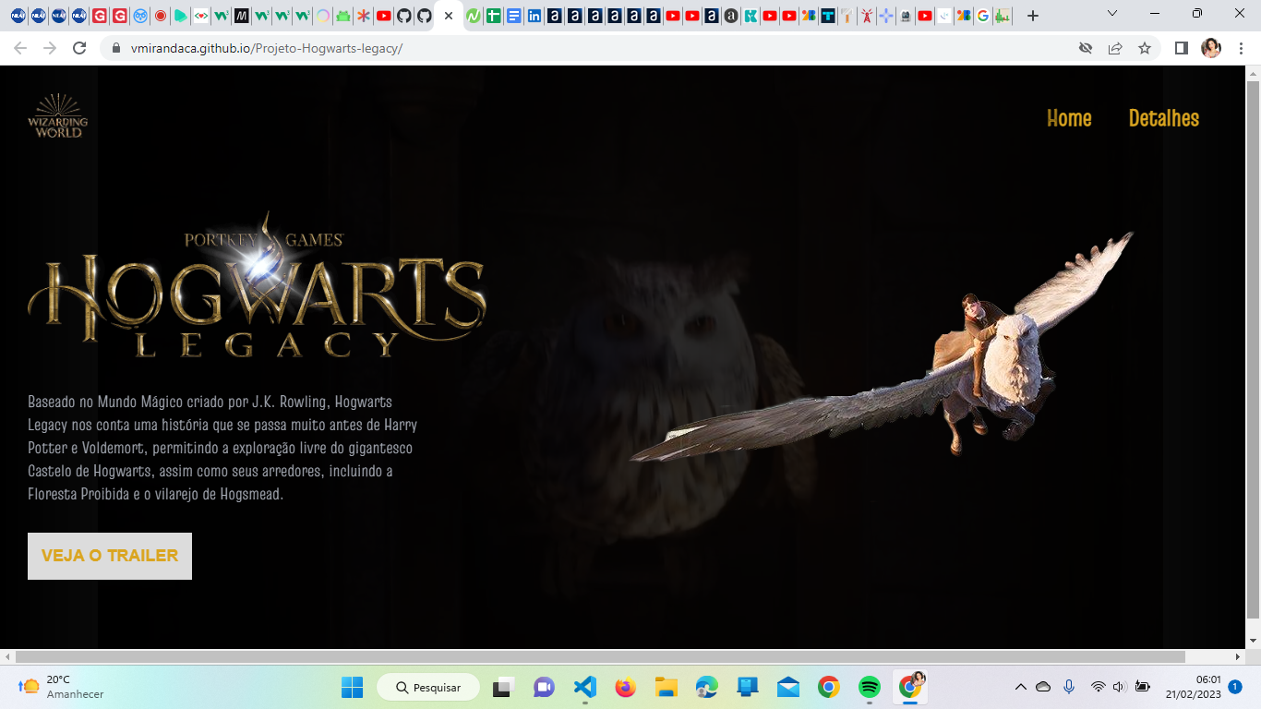Launch Visual Studio Code from the taskbar

pyautogui.click(x=584, y=687)
